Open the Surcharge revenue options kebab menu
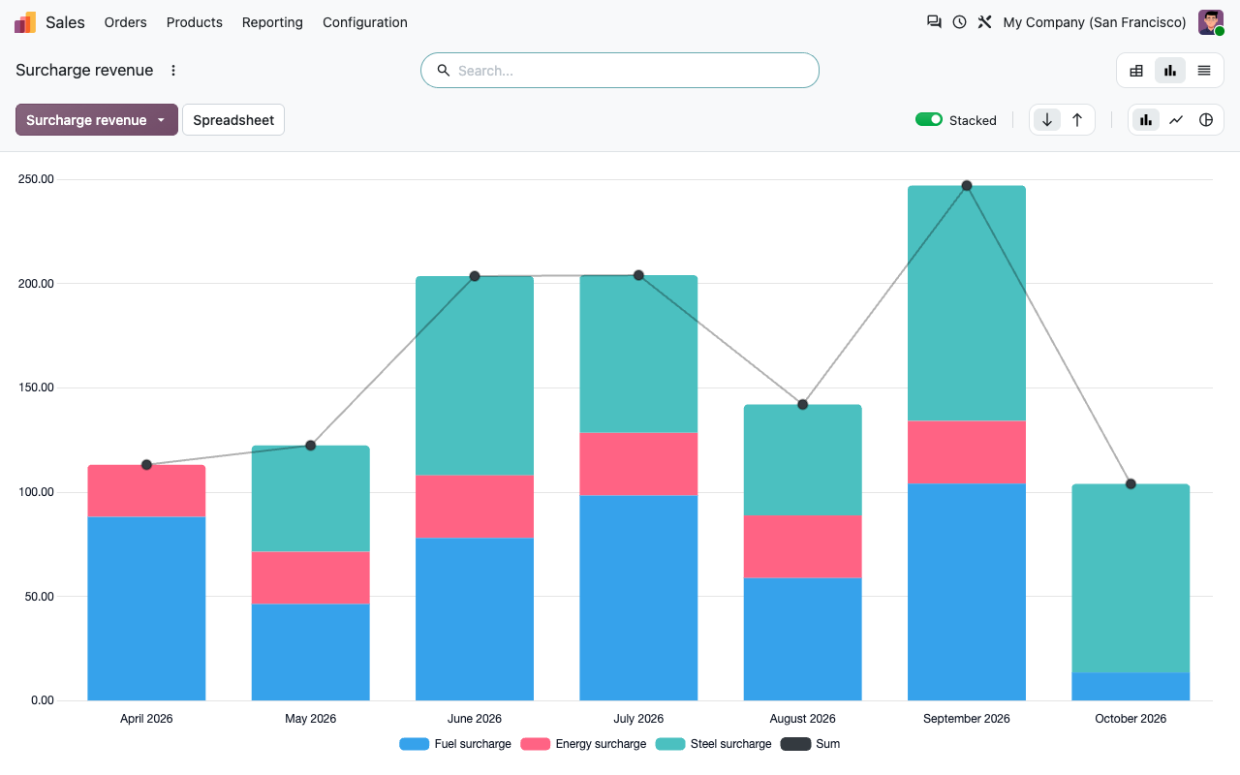The height and width of the screenshot is (775, 1240). point(173,71)
